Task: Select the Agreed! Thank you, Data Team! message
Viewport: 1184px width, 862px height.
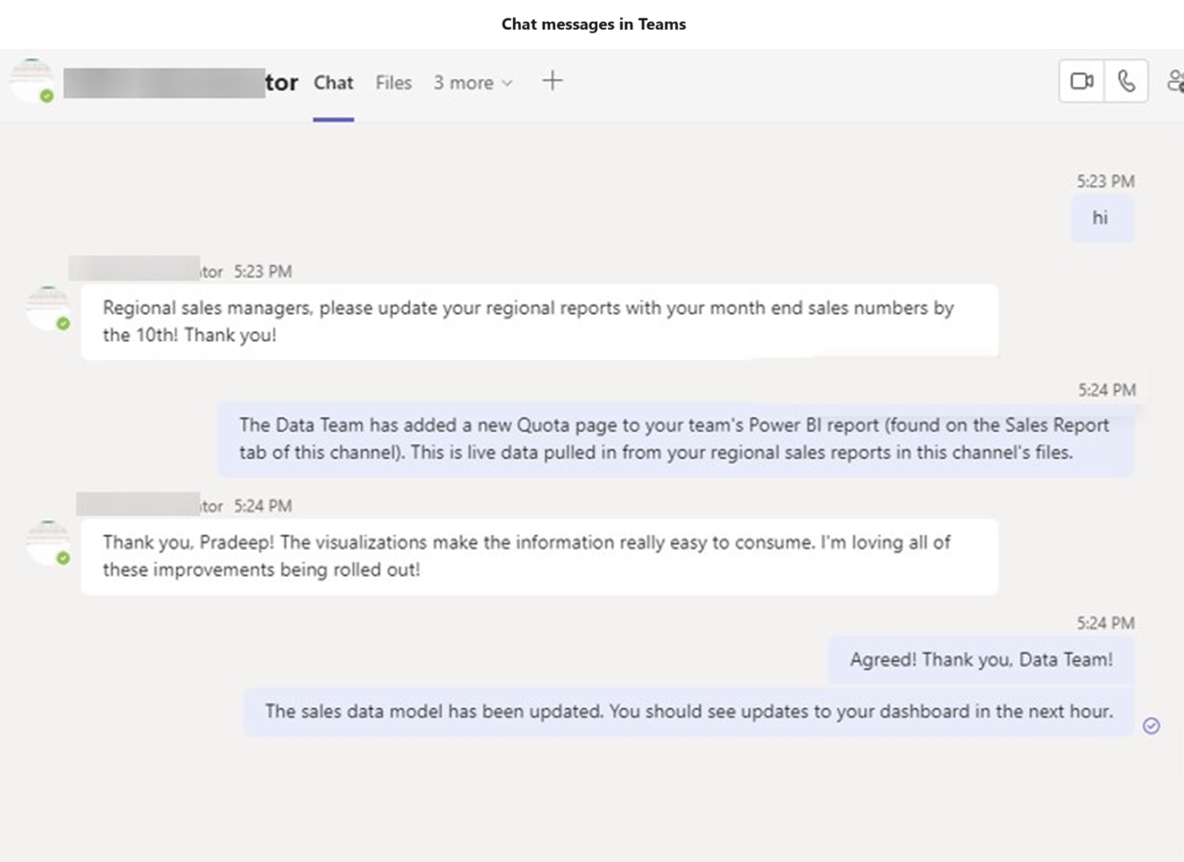Action: [981, 659]
